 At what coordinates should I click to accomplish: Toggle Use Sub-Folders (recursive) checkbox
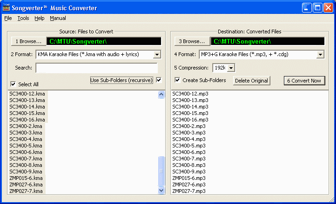tap(159, 80)
